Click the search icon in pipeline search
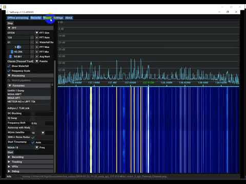The width and height of the screenshot is (246, 184). pyautogui.click(x=9, y=80)
